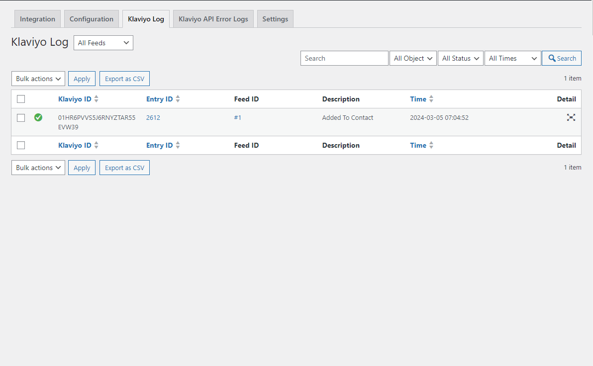Image resolution: width=593 pixels, height=366 pixels.
Task: Switch to the Configuration tab
Action: tap(92, 19)
